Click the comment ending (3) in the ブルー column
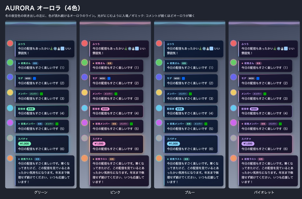This screenshot has width=302, height=199. [x=190, y=98]
